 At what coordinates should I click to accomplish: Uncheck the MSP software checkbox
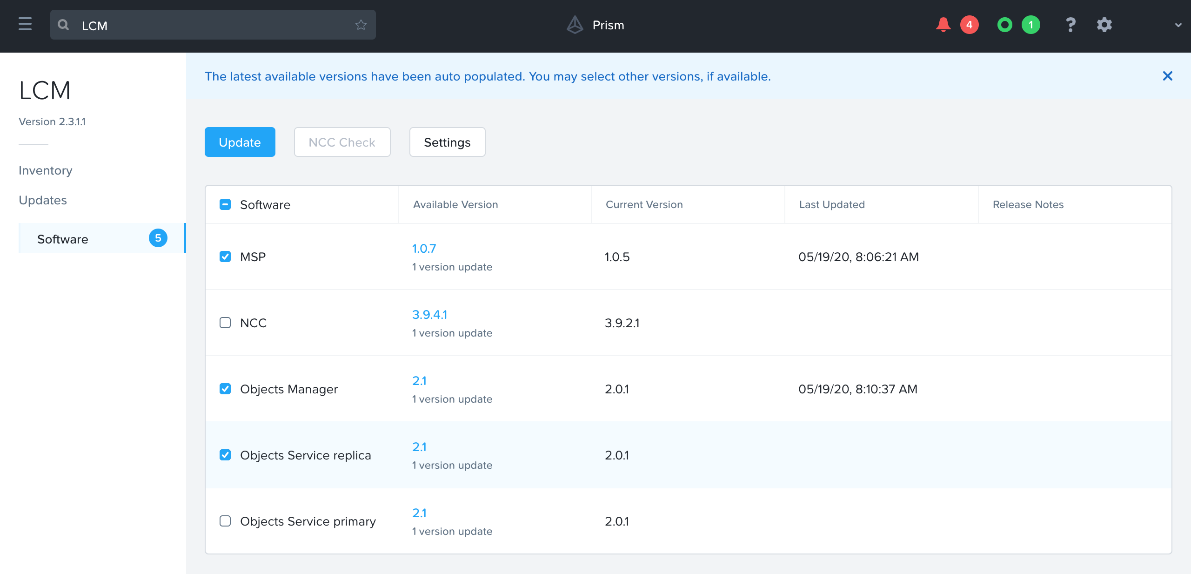pos(225,256)
